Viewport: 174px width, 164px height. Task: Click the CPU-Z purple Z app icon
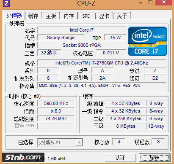click(6, 3)
